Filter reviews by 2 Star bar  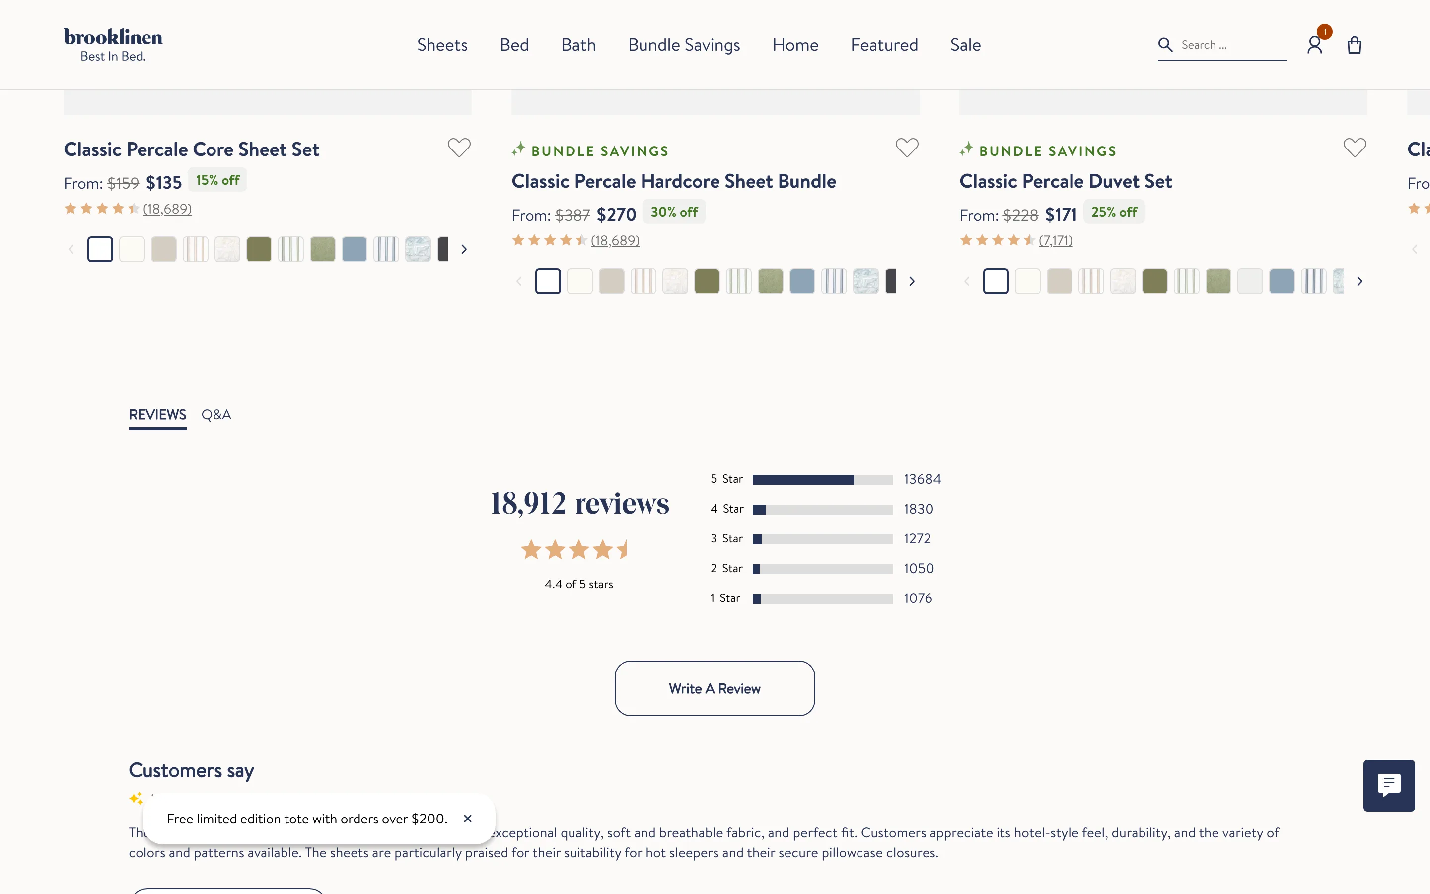click(x=822, y=569)
